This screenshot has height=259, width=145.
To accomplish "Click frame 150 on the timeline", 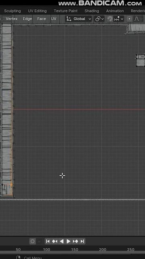I will pyautogui.click(x=75, y=249).
